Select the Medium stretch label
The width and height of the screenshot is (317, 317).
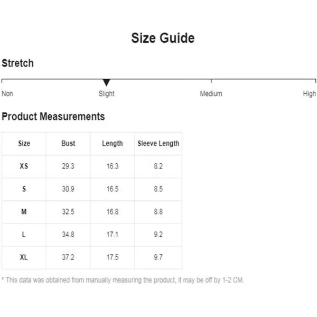point(211,94)
